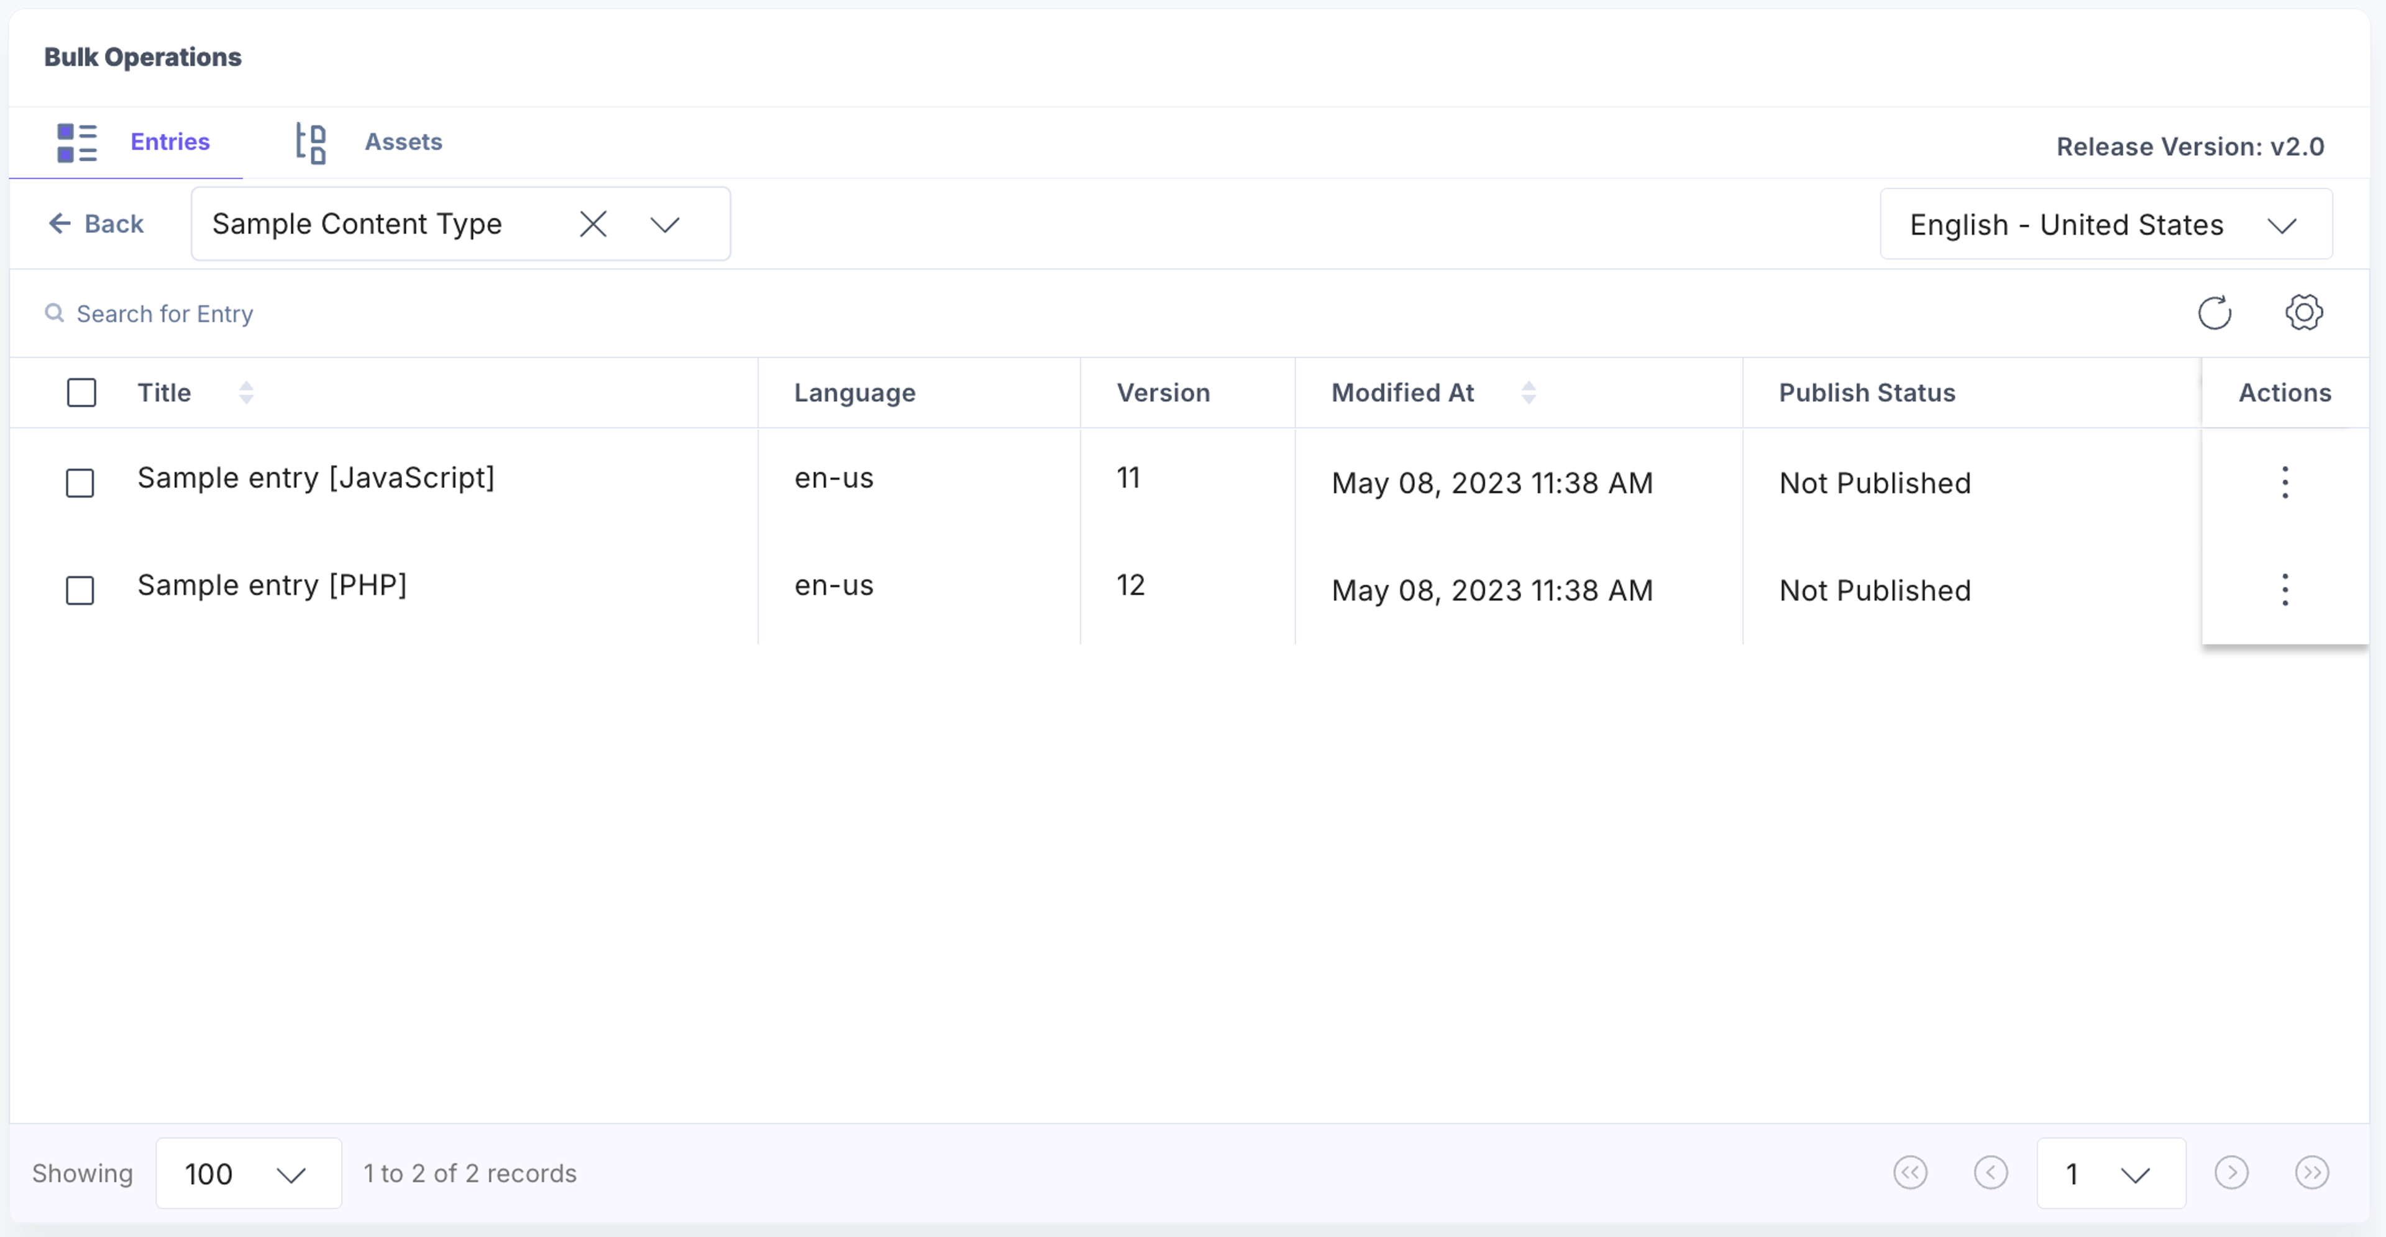
Task: Open the English - United States language dropdown
Action: click(2105, 224)
